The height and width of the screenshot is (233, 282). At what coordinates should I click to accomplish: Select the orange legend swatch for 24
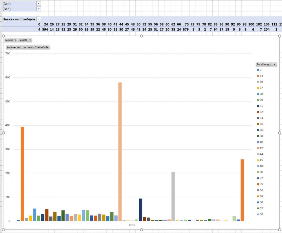pyautogui.click(x=258, y=76)
